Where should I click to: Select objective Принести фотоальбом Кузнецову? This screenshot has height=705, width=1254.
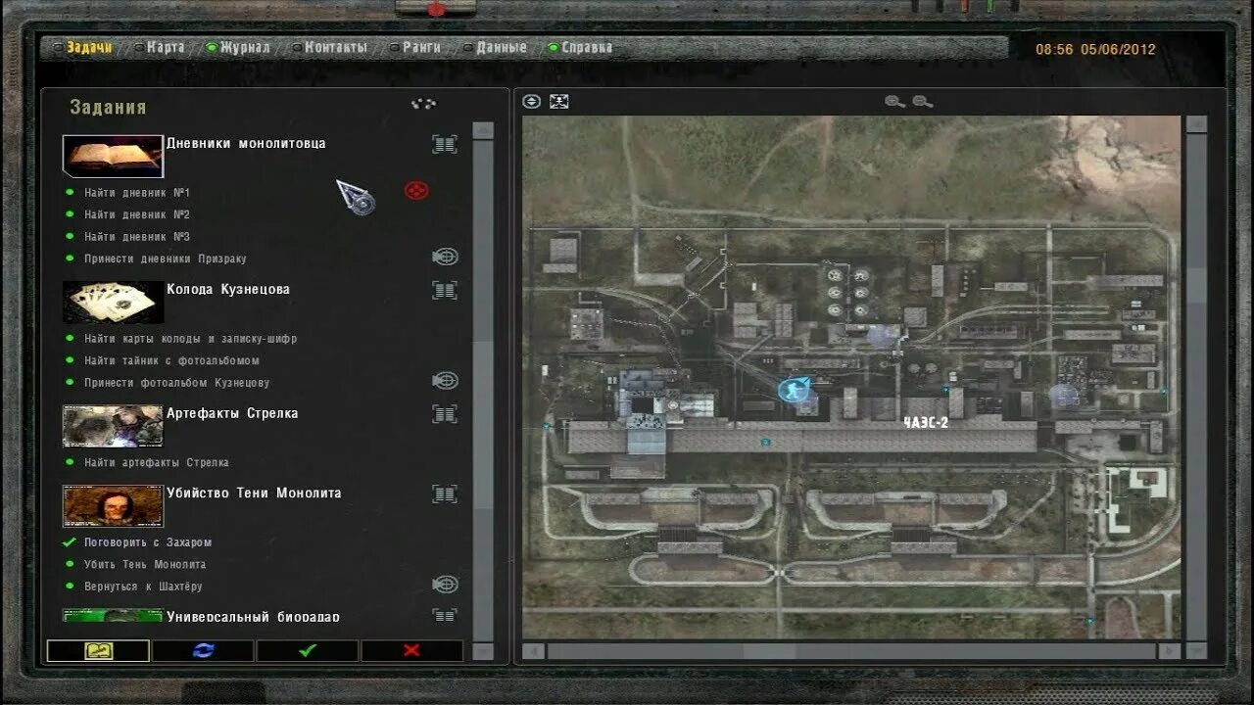click(177, 383)
